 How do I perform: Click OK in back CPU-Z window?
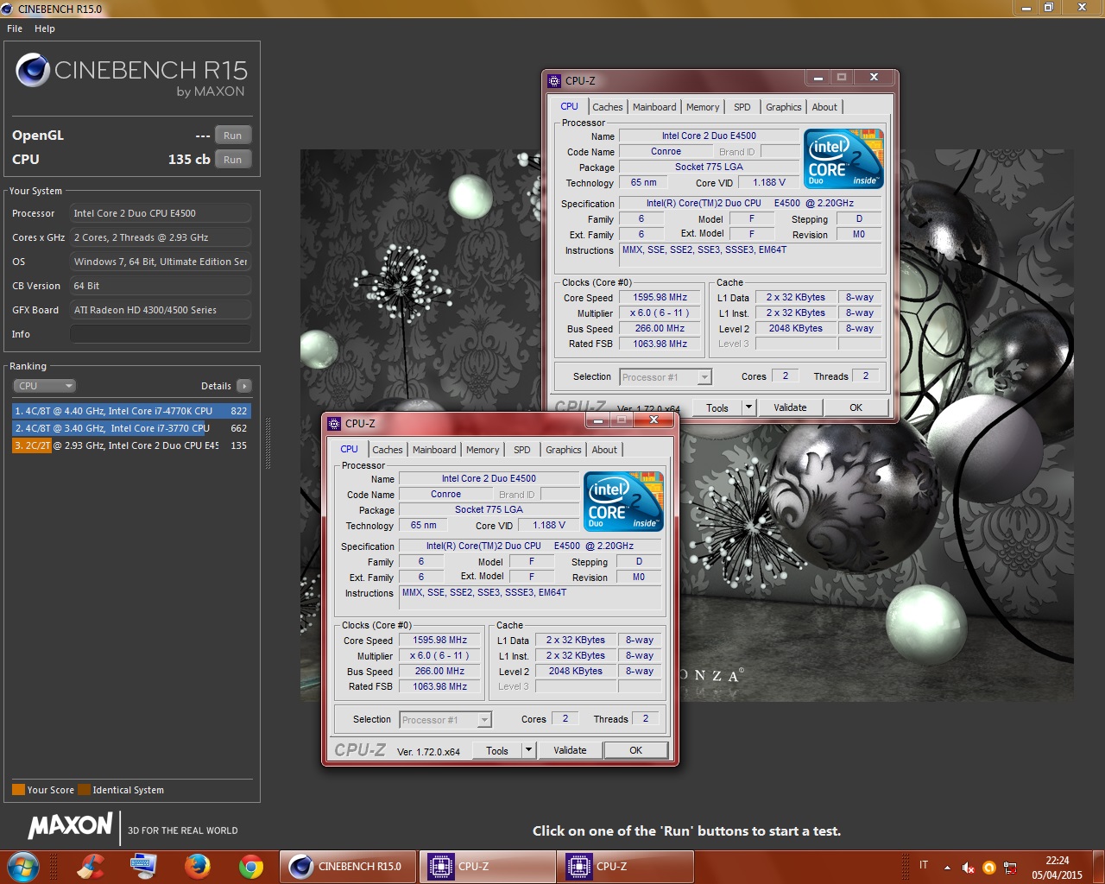pyautogui.click(x=856, y=408)
